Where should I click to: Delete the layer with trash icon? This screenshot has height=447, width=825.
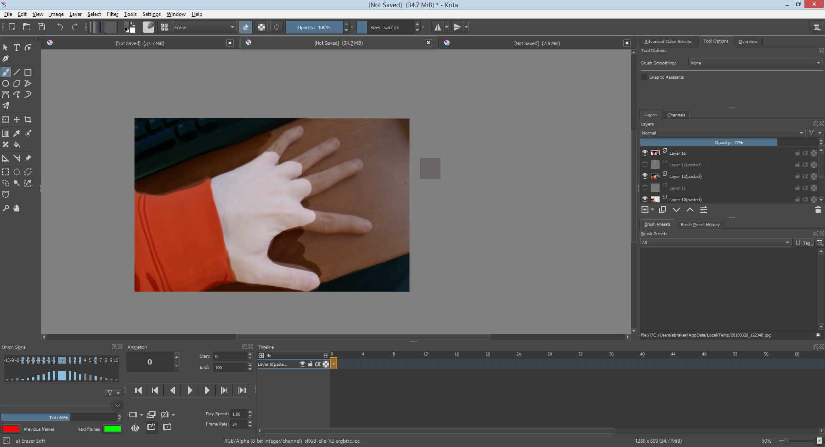click(x=818, y=210)
